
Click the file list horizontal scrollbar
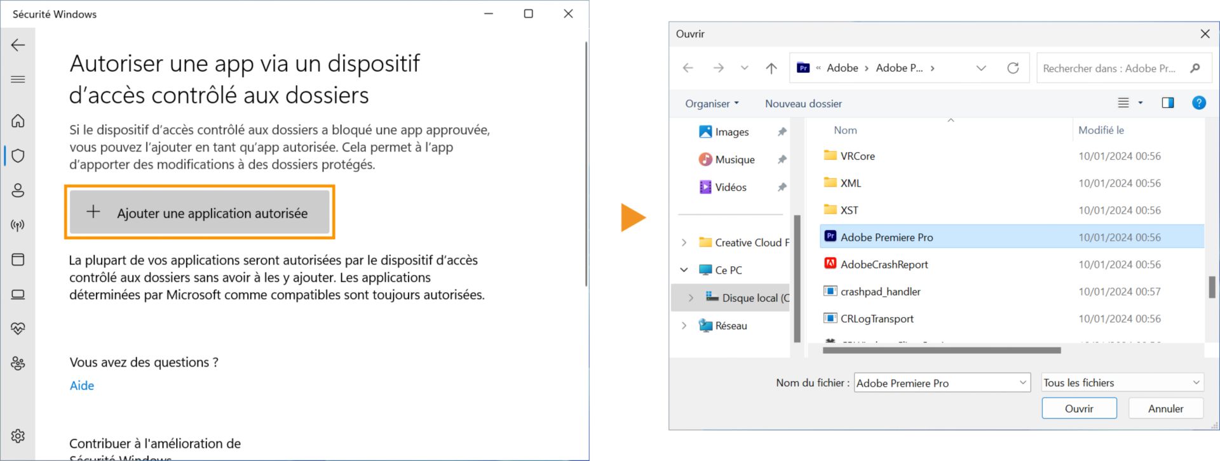coord(942,350)
